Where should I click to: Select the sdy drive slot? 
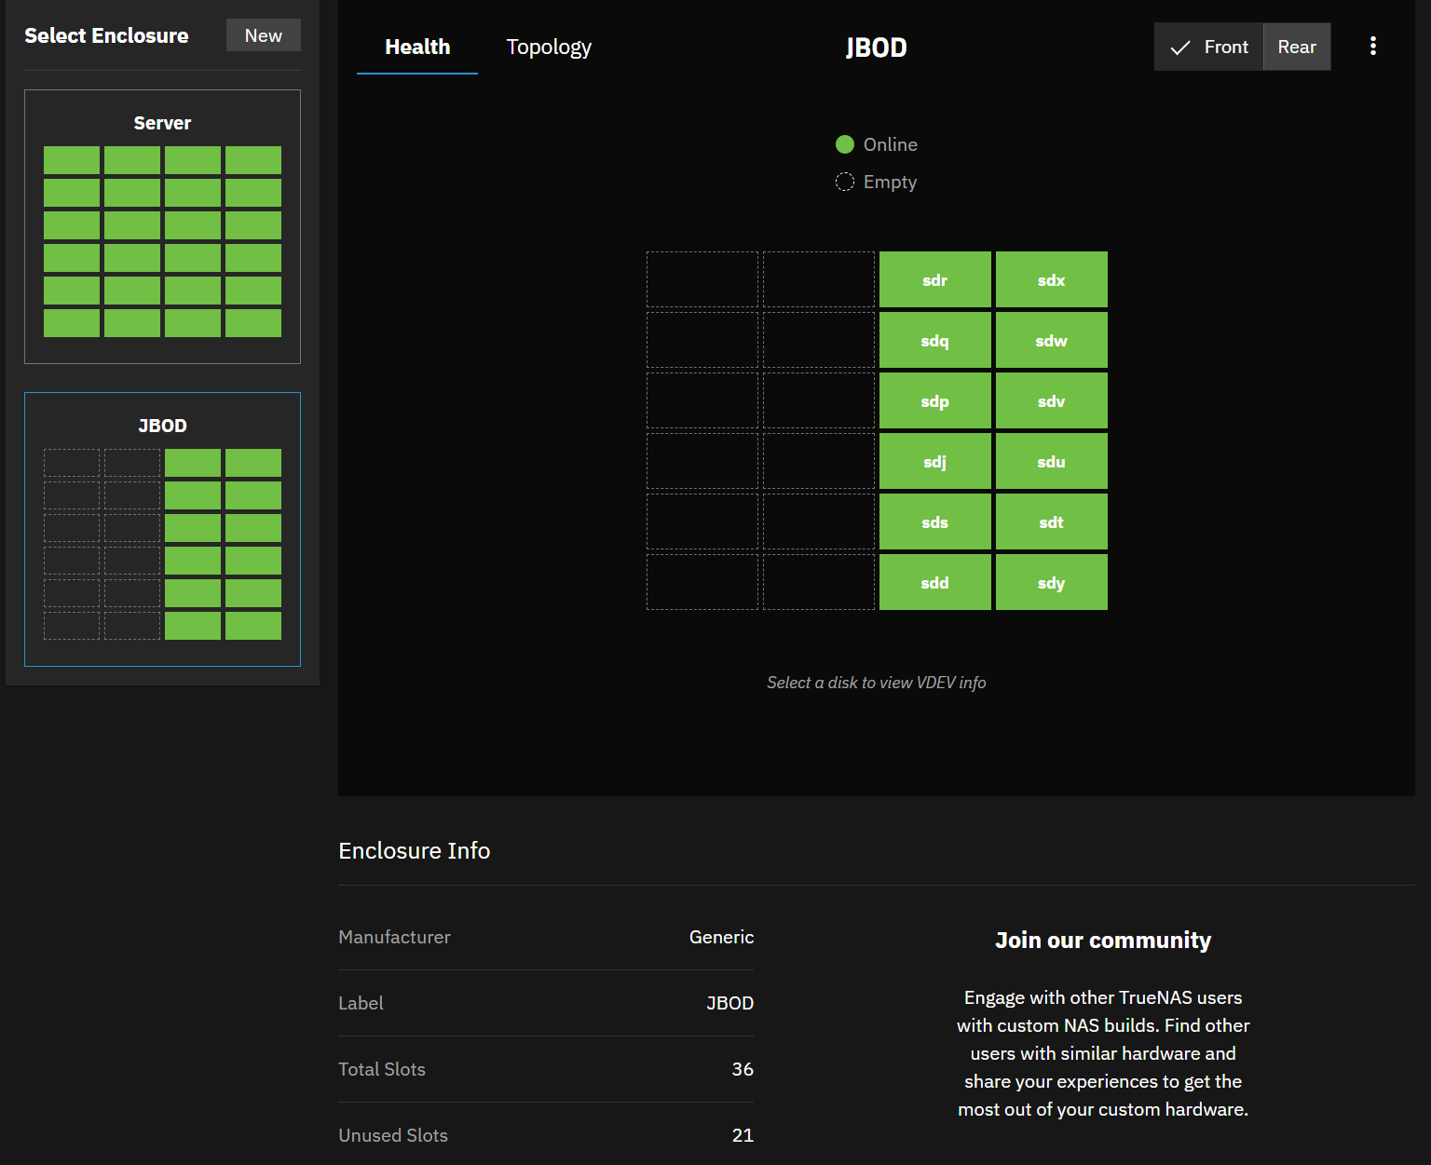point(1051,582)
